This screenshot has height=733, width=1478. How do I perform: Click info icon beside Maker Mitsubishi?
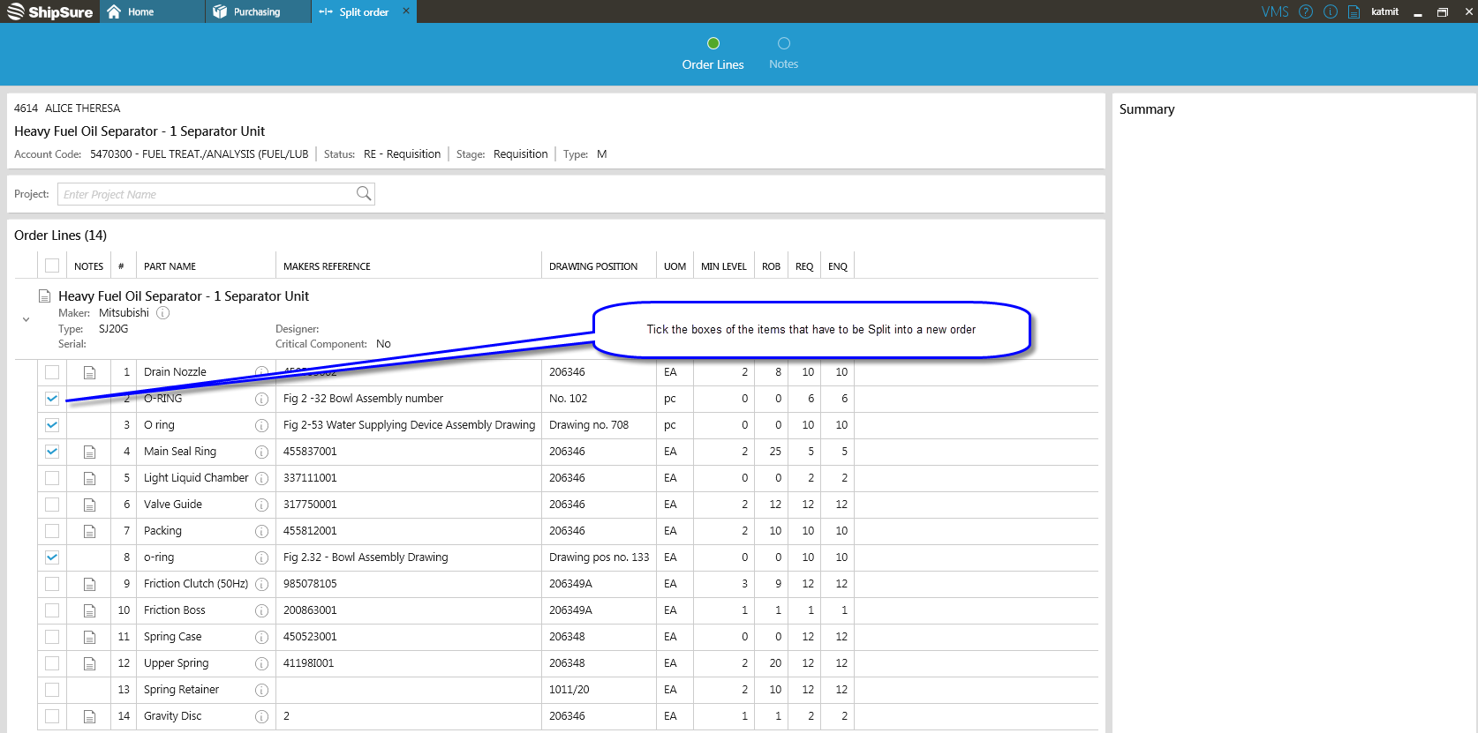163,313
